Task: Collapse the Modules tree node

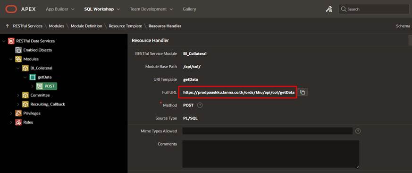Action: pos(11,59)
